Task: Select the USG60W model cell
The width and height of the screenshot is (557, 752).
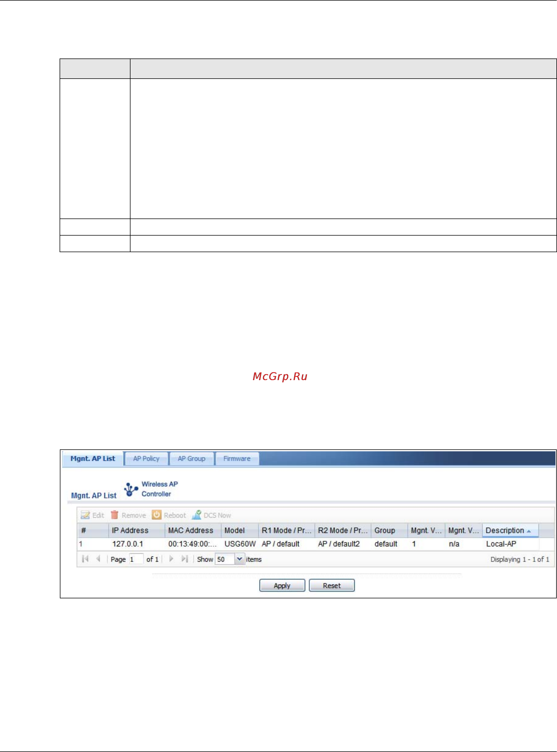Action: [x=240, y=544]
